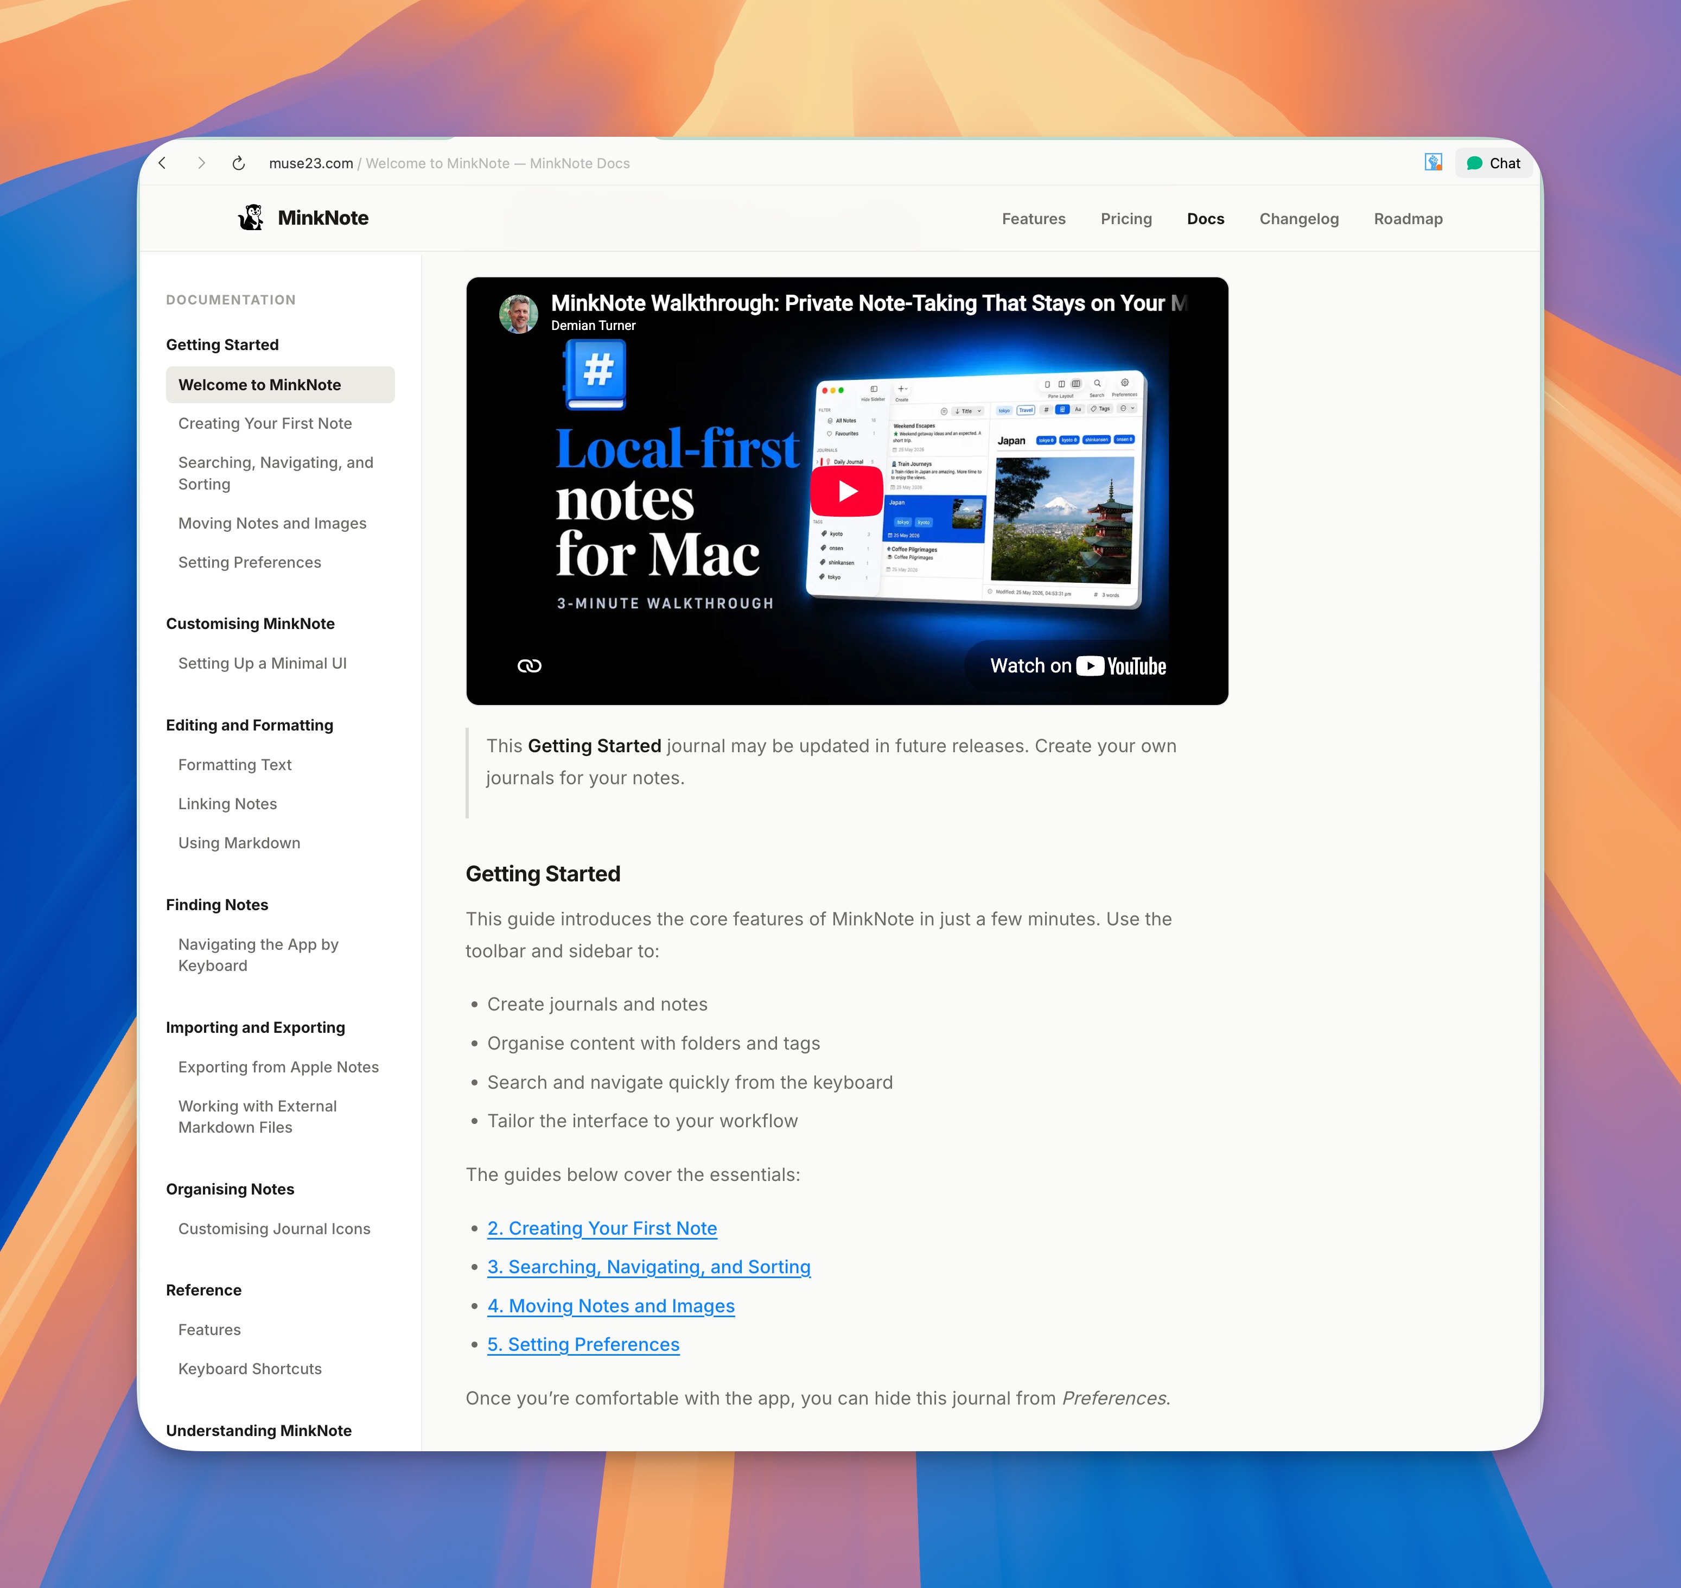Click the Reference sidebar heading

204,1290
